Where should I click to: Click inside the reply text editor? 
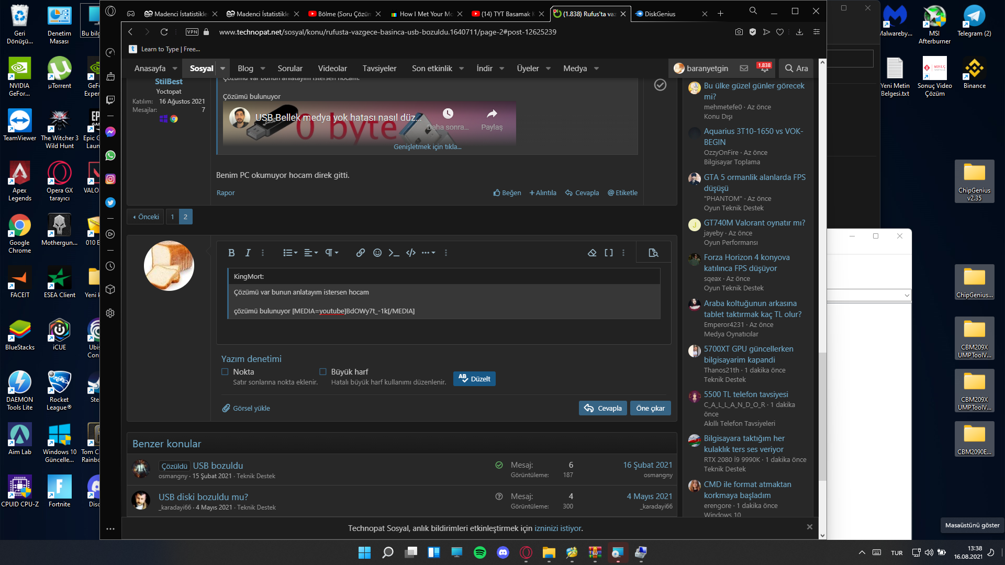[x=443, y=330]
